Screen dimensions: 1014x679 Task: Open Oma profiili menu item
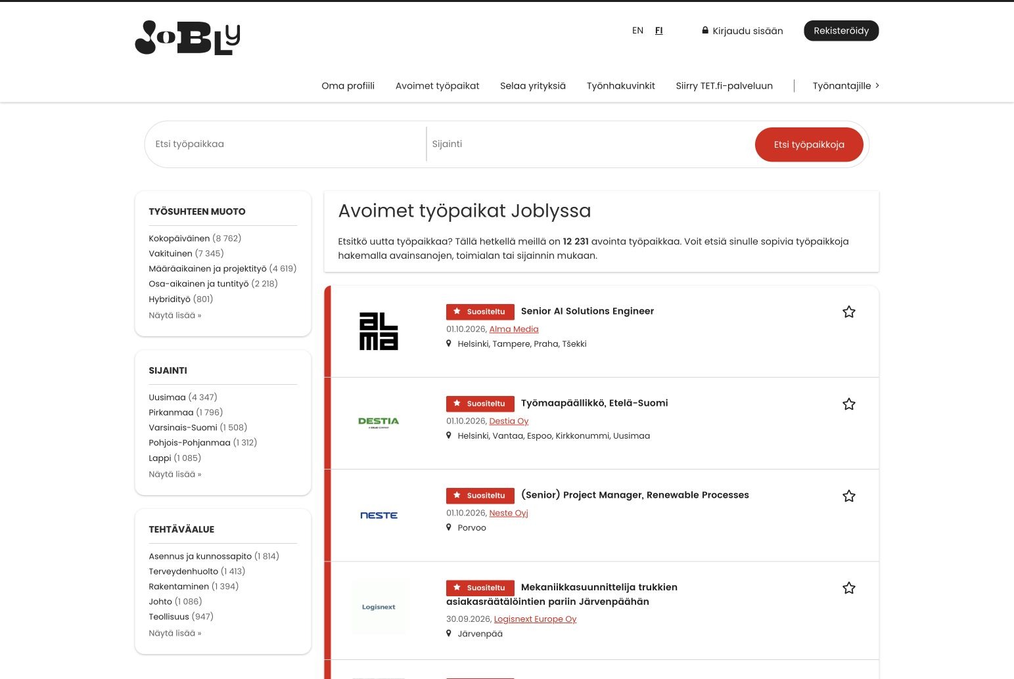pos(348,86)
